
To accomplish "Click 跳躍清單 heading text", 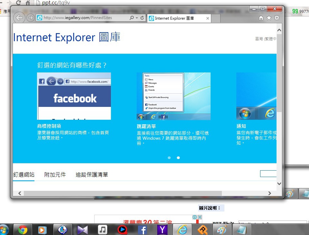I will pos(146,126).
